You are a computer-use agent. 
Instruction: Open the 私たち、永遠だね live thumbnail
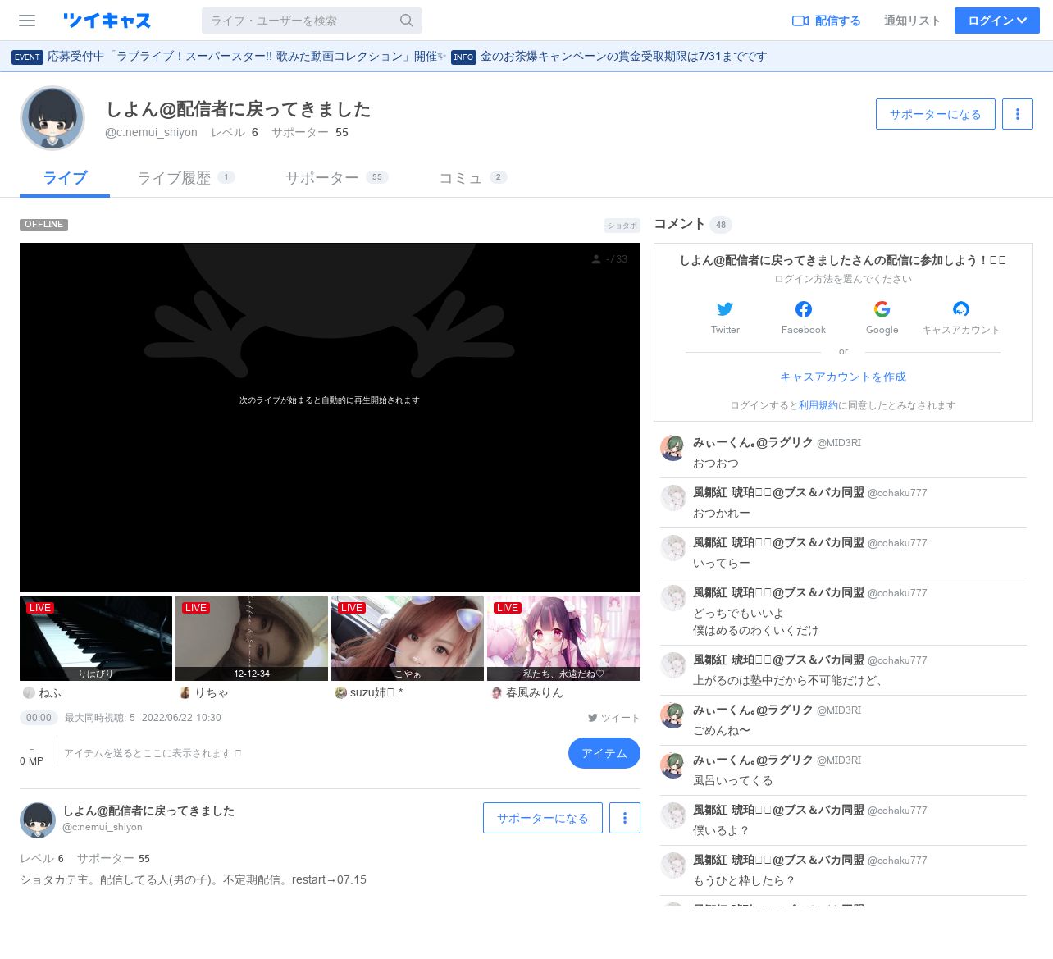[563, 638]
